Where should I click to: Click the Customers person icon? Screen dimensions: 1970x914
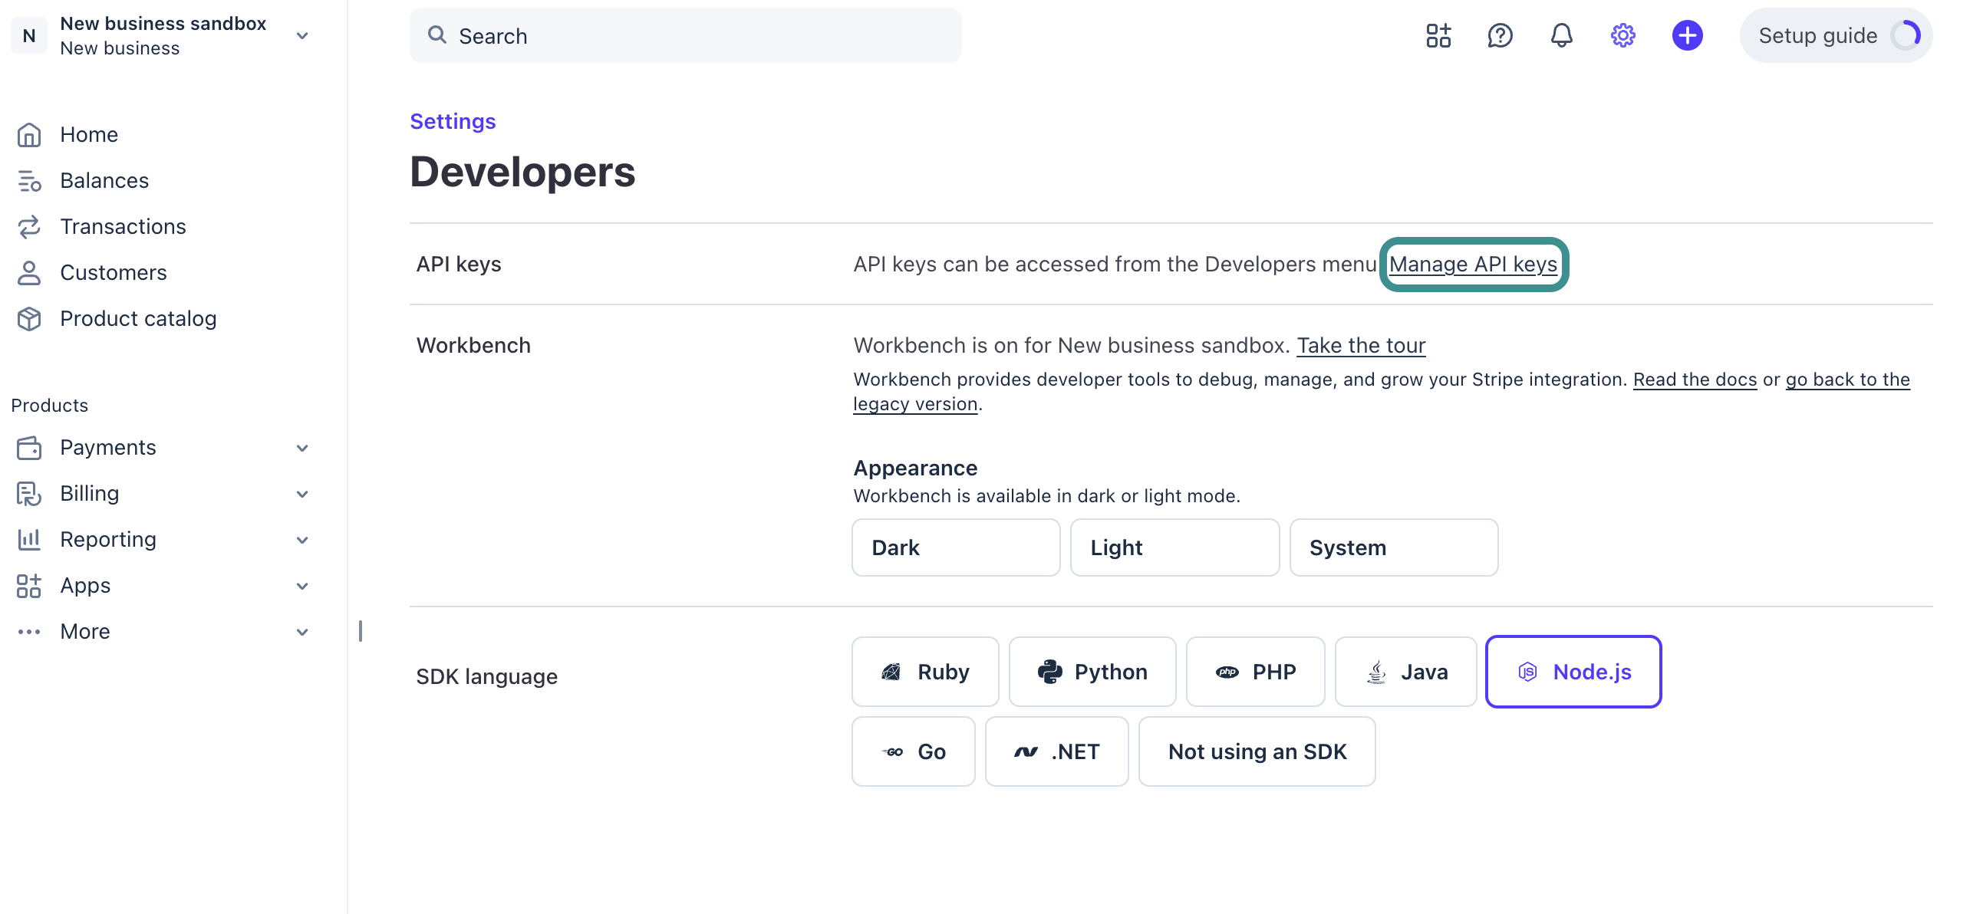29,273
